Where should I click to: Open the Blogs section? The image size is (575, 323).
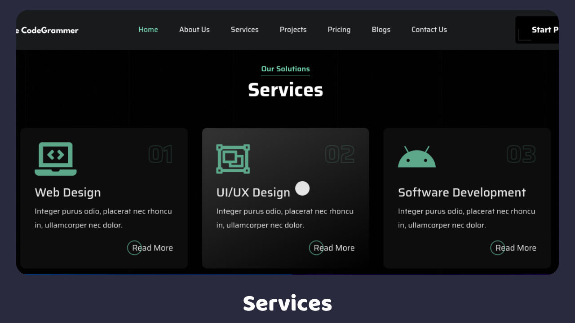tap(381, 30)
